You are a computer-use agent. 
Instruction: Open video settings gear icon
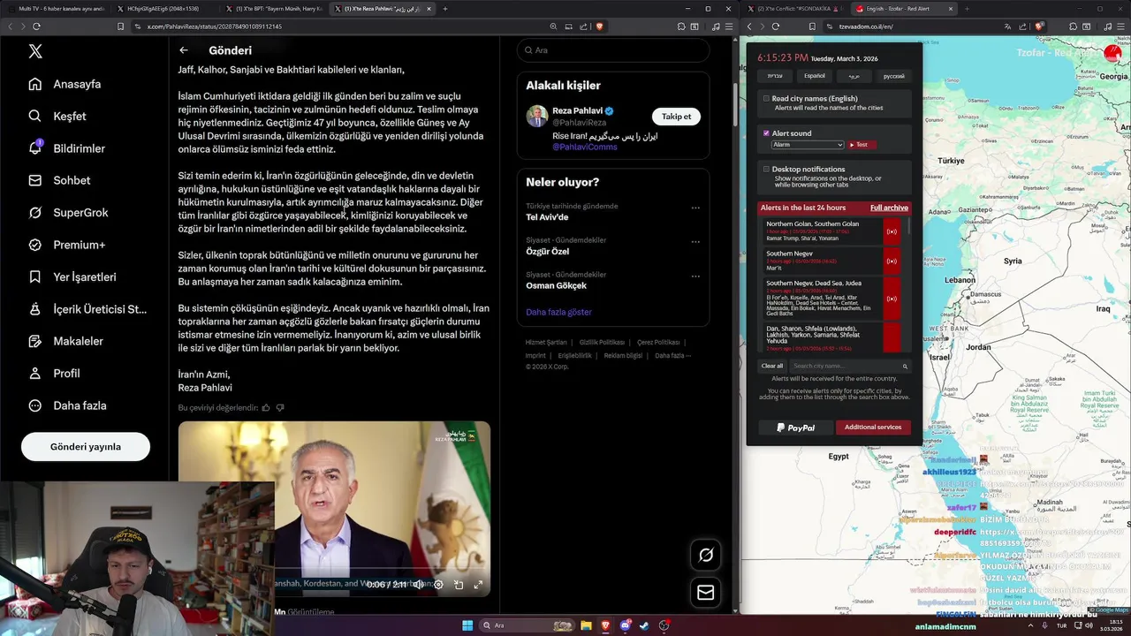point(438,585)
